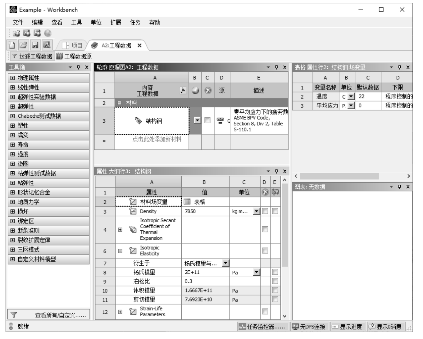Click the New project toolbar icon
423x339 pixels.
(x=11, y=45)
